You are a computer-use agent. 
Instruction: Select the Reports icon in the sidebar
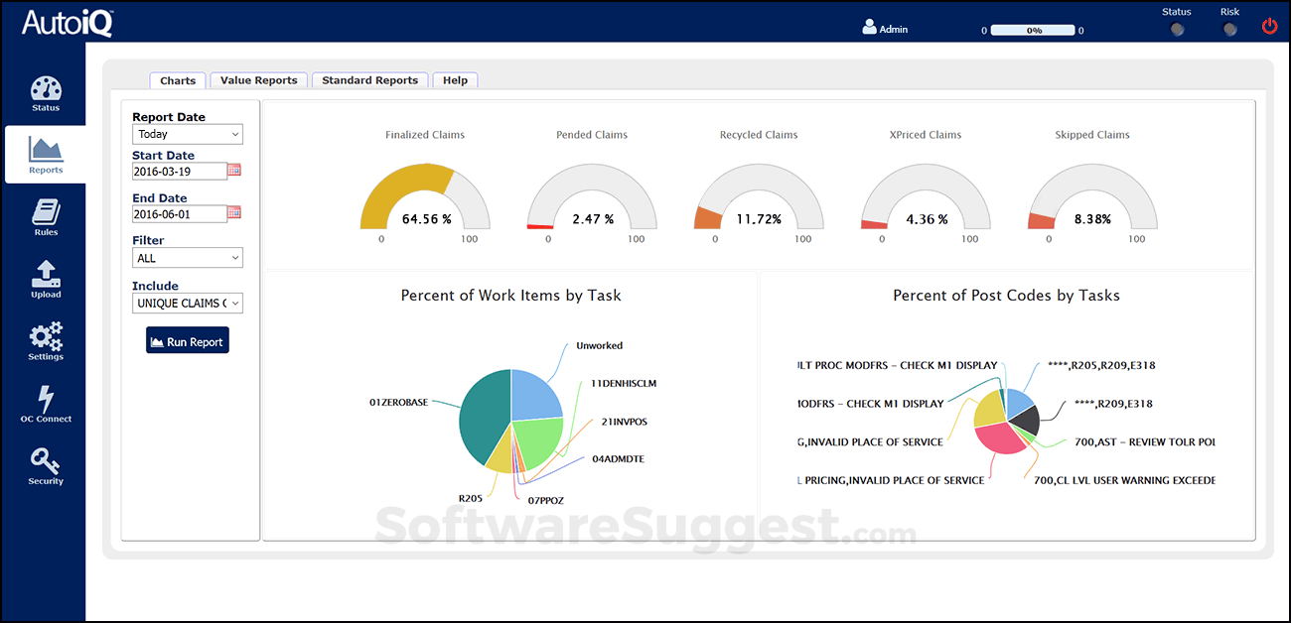(46, 155)
